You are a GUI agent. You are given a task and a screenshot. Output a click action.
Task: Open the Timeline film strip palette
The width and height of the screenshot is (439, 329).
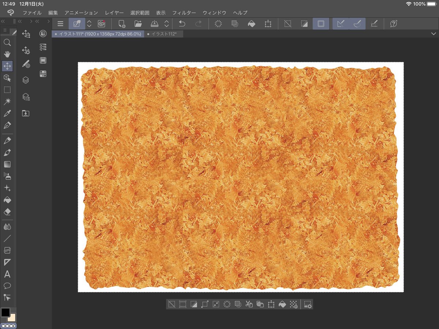[43, 61]
